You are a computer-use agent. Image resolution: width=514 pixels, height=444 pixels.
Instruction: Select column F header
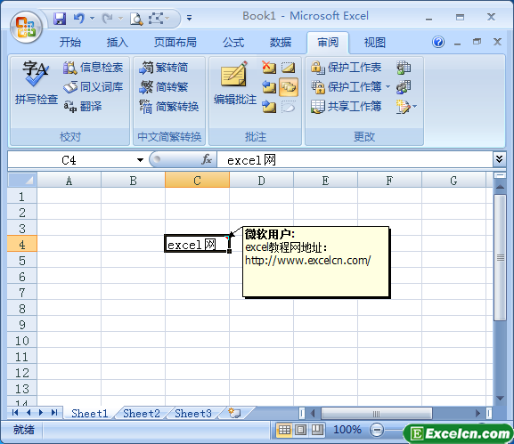[x=389, y=180]
